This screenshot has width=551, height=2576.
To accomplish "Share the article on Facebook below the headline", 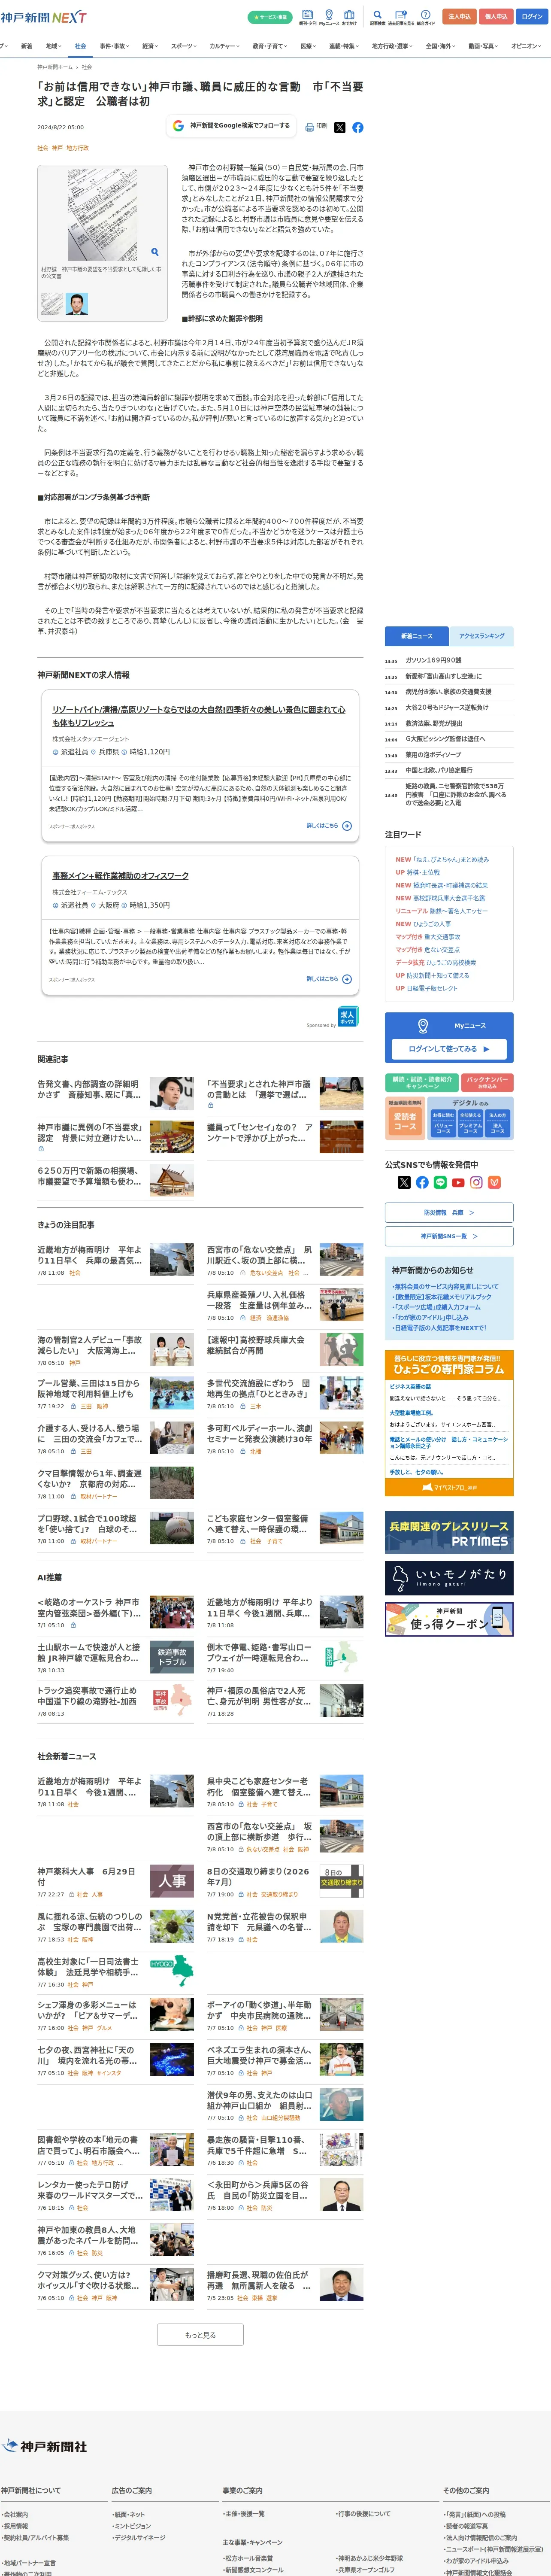I will 358,128.
